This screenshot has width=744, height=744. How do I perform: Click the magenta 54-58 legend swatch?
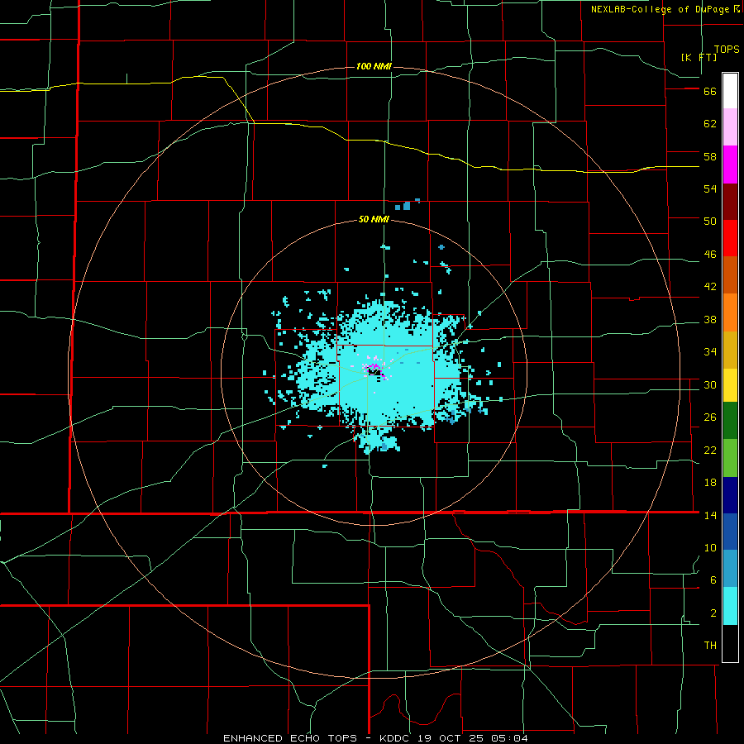click(x=730, y=165)
